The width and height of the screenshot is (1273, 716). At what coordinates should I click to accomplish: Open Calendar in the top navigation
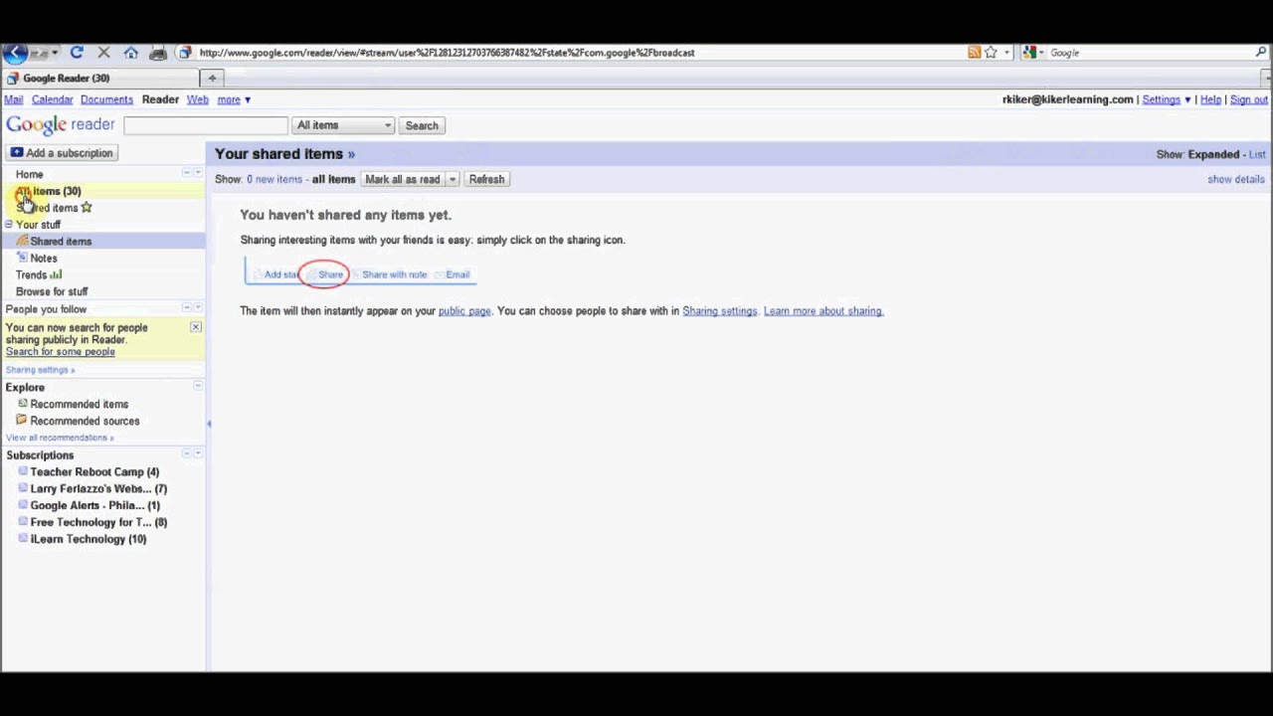pyautogui.click(x=52, y=99)
